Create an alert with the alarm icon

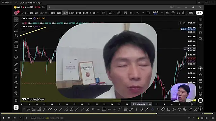tap(126, 13)
